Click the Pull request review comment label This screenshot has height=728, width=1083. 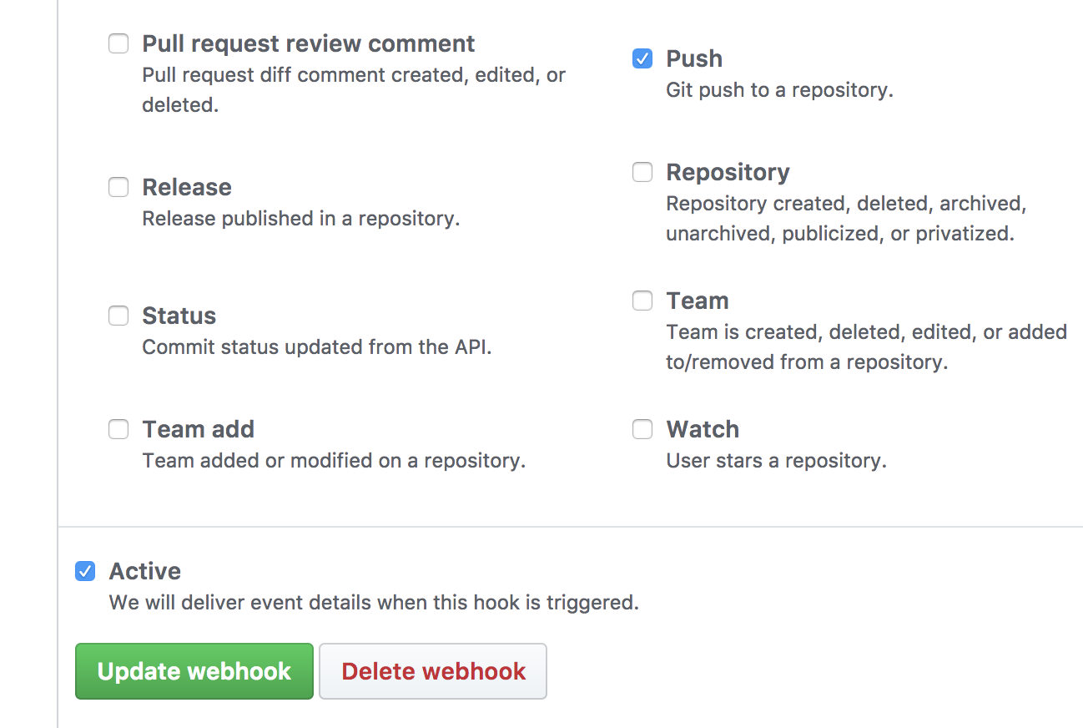click(309, 43)
